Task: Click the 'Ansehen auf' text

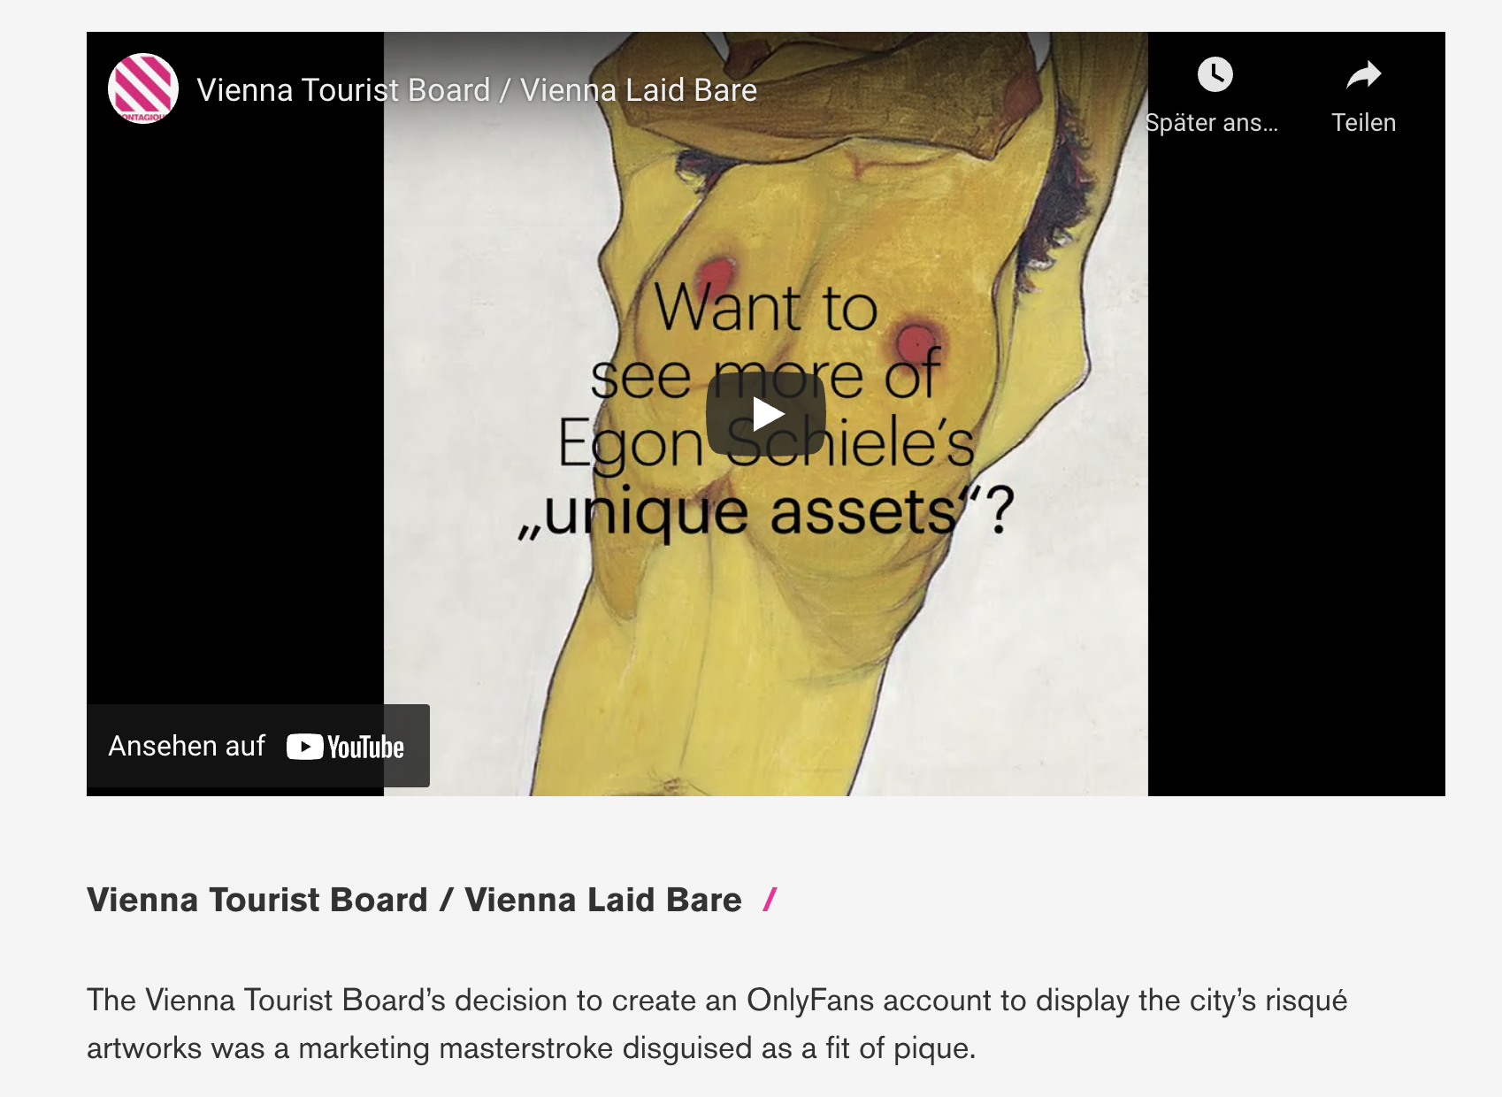Action: click(x=187, y=746)
